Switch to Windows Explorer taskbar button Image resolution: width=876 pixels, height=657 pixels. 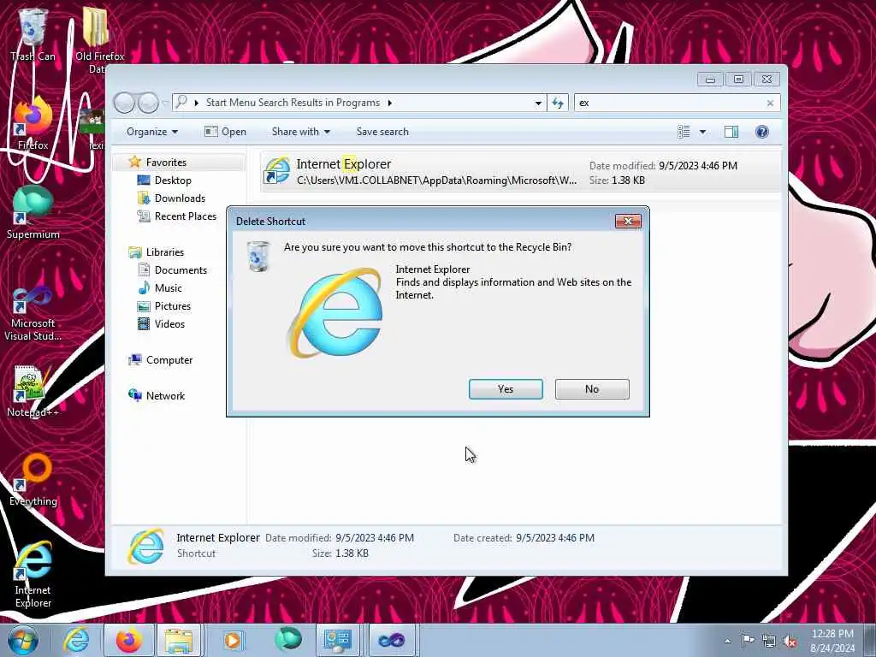click(x=179, y=640)
